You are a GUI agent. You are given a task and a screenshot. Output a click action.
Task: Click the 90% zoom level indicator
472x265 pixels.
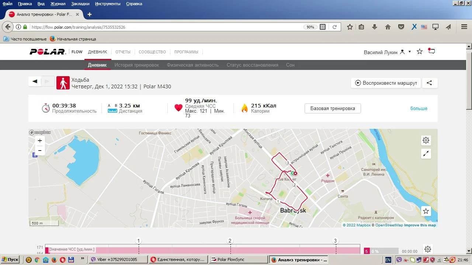(310, 27)
